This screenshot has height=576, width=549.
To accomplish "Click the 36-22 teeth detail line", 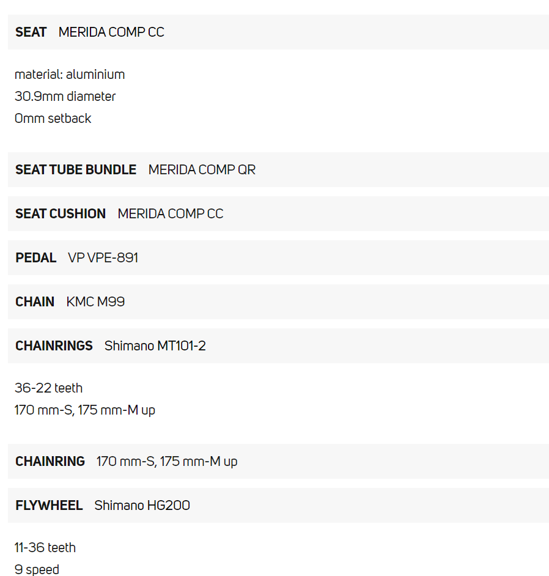I will (48, 388).
